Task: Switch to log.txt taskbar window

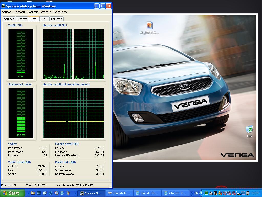Action: pyautogui.click(x=148, y=193)
